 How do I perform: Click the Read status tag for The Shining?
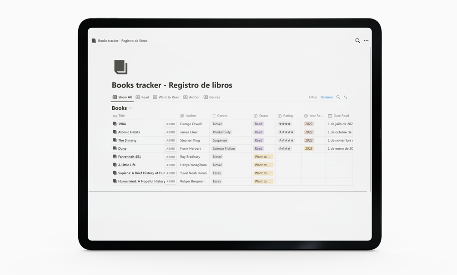259,140
